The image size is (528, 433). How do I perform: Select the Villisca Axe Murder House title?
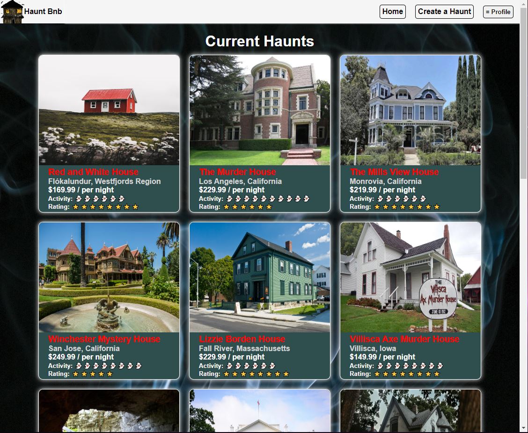pyautogui.click(x=404, y=339)
